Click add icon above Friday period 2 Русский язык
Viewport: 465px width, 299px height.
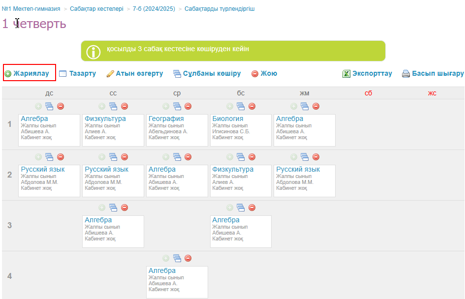pyautogui.click(x=294, y=157)
